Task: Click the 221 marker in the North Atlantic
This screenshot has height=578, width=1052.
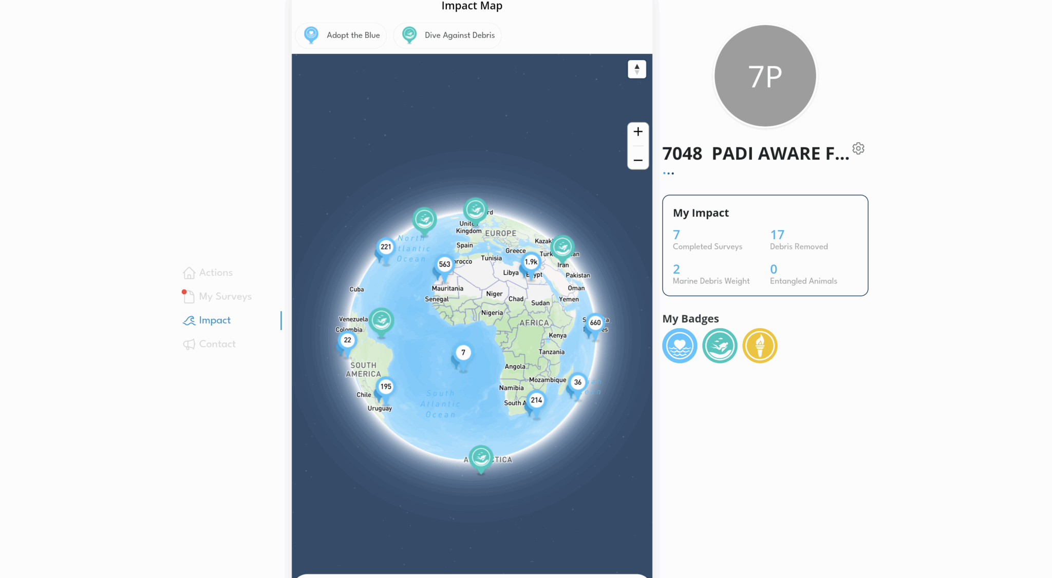Action: coord(385,247)
